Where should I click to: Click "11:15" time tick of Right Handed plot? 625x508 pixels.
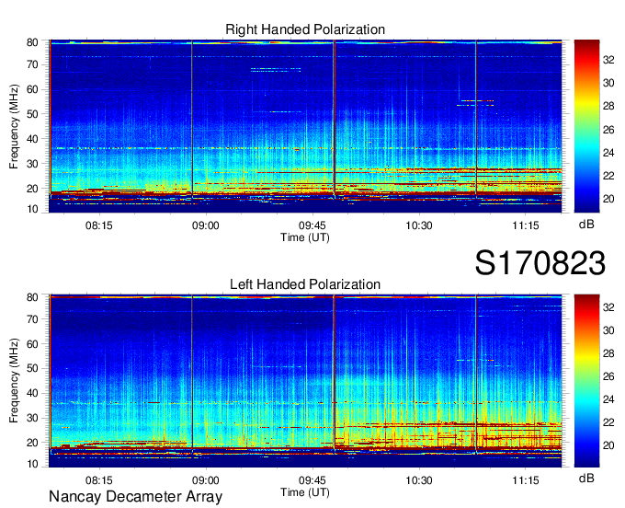coord(526,225)
